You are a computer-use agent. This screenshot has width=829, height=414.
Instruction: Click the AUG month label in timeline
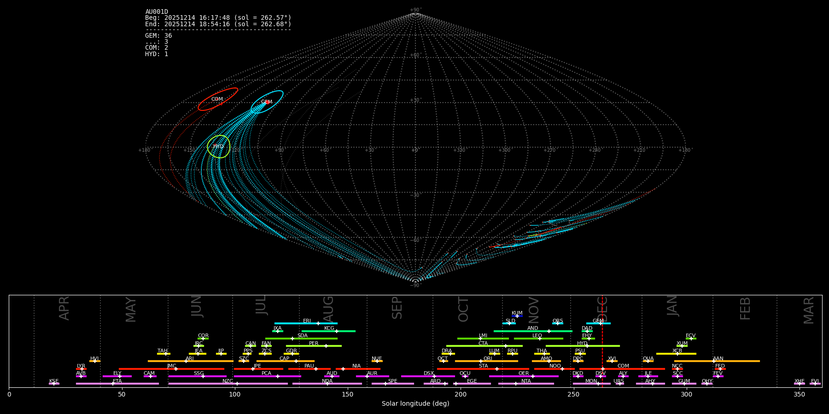pos(328,309)
